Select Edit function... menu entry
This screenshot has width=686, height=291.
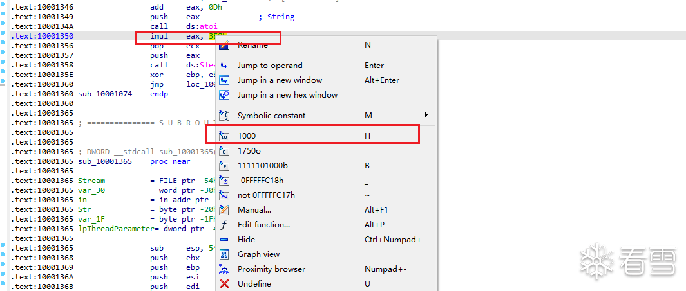tap(263, 225)
